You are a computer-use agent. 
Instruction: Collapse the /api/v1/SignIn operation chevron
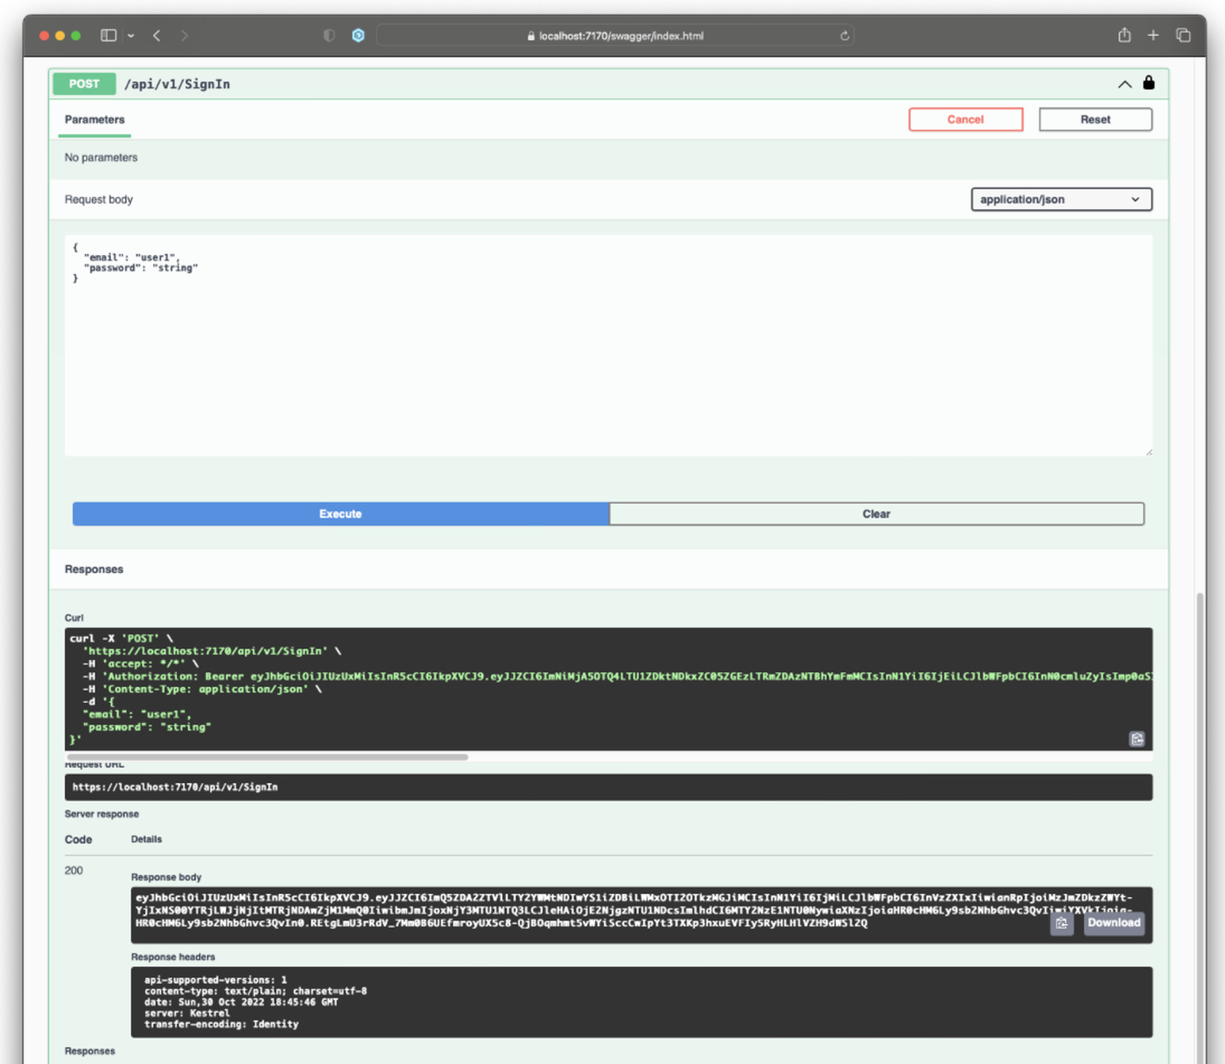(x=1125, y=84)
